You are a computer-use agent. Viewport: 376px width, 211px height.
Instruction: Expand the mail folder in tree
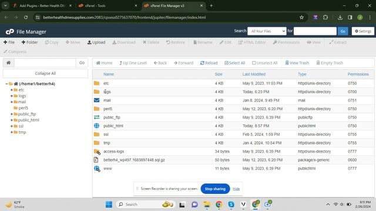[x=12, y=102]
